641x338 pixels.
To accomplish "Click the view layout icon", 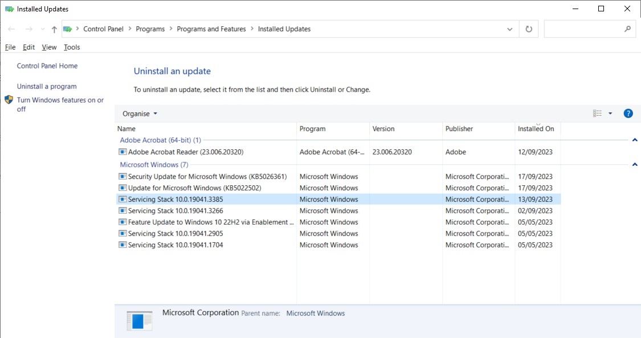I will [597, 113].
